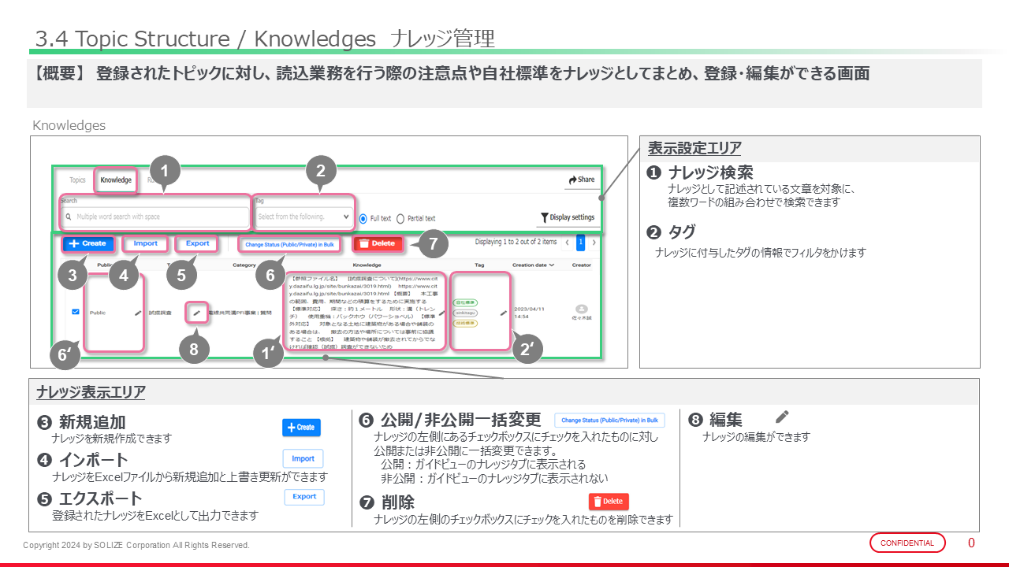Viewport: 1009px width, 567px height.
Task: Uncheck the checkbox on the Public knowledge row
Action: 76,312
